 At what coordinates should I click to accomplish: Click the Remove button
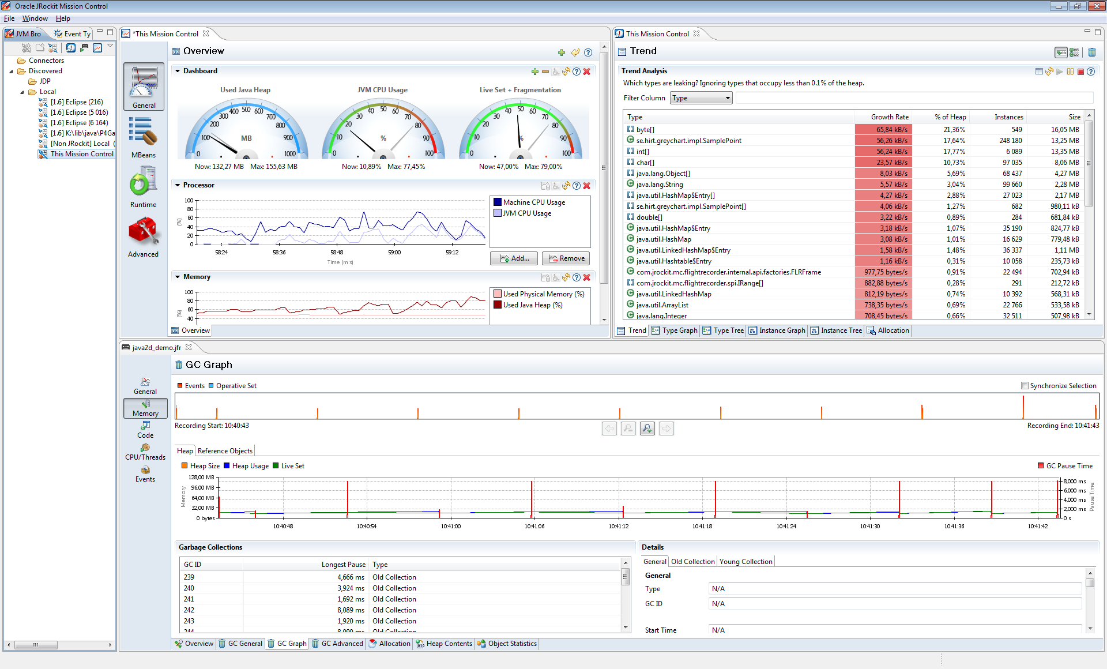(566, 258)
